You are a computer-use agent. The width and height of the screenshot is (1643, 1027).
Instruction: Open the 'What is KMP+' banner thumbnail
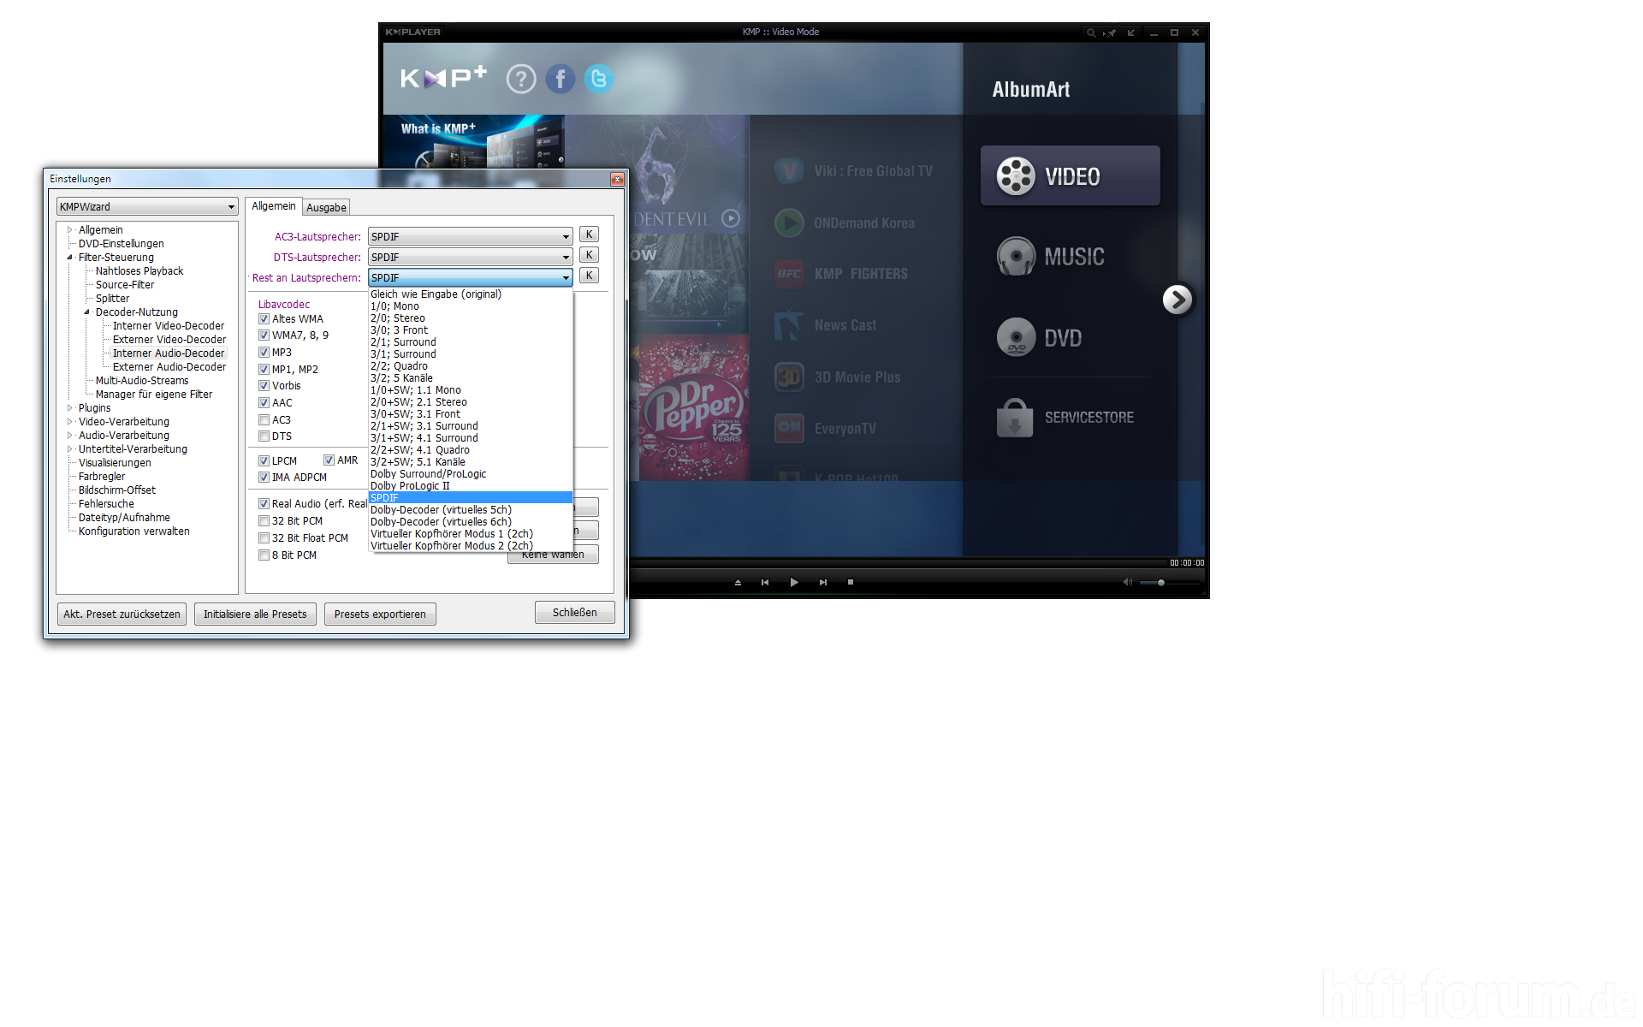pyautogui.click(x=473, y=140)
